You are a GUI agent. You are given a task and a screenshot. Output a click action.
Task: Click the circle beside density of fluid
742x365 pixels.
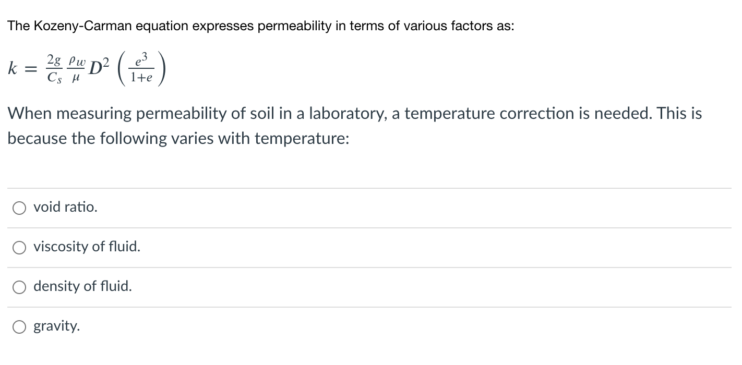pos(19,286)
